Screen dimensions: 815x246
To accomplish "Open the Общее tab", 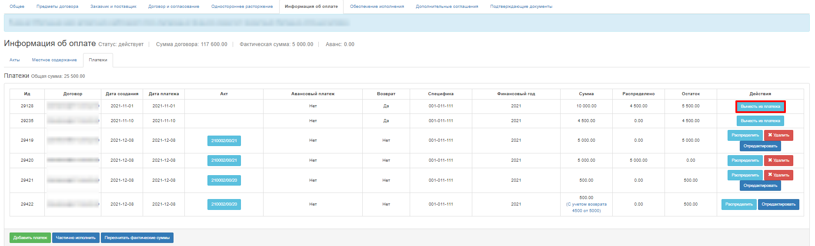I will pyautogui.click(x=17, y=7).
